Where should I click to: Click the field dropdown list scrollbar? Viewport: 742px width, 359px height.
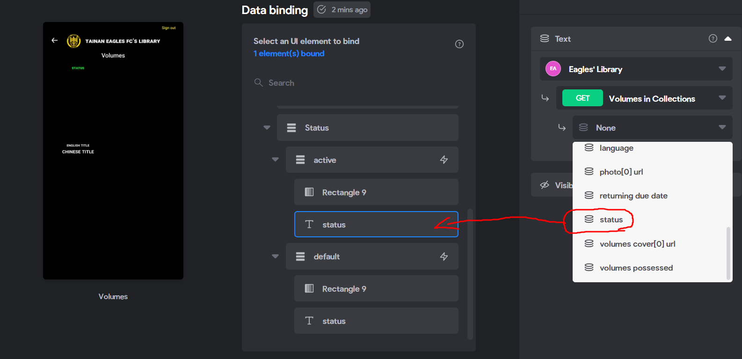728,253
